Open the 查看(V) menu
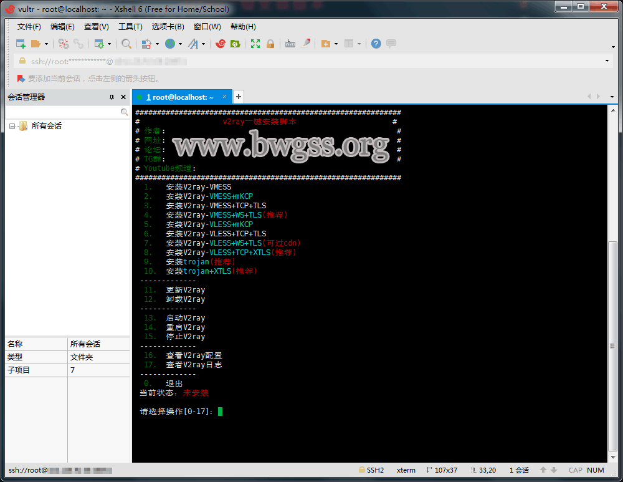This screenshot has height=482, width=623. 96,27
